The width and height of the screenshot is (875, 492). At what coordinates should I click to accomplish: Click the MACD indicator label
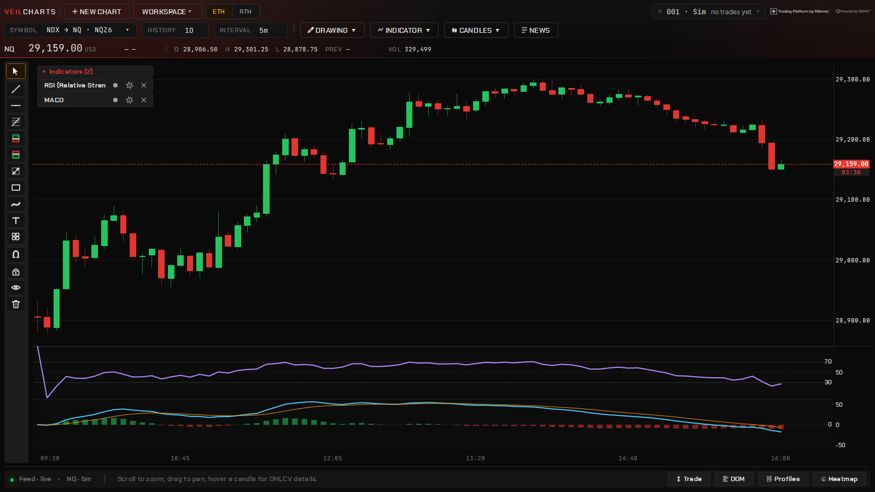point(54,100)
